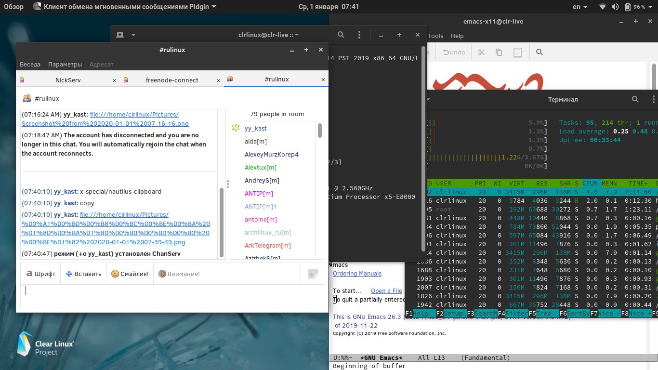The image size is (658, 370).
Task: Open the en keyboard layout dropdown
Action: [579, 7]
